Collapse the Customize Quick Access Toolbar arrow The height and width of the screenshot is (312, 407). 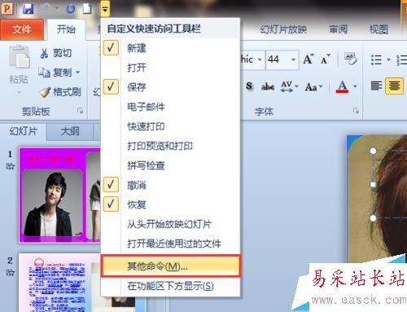point(105,9)
